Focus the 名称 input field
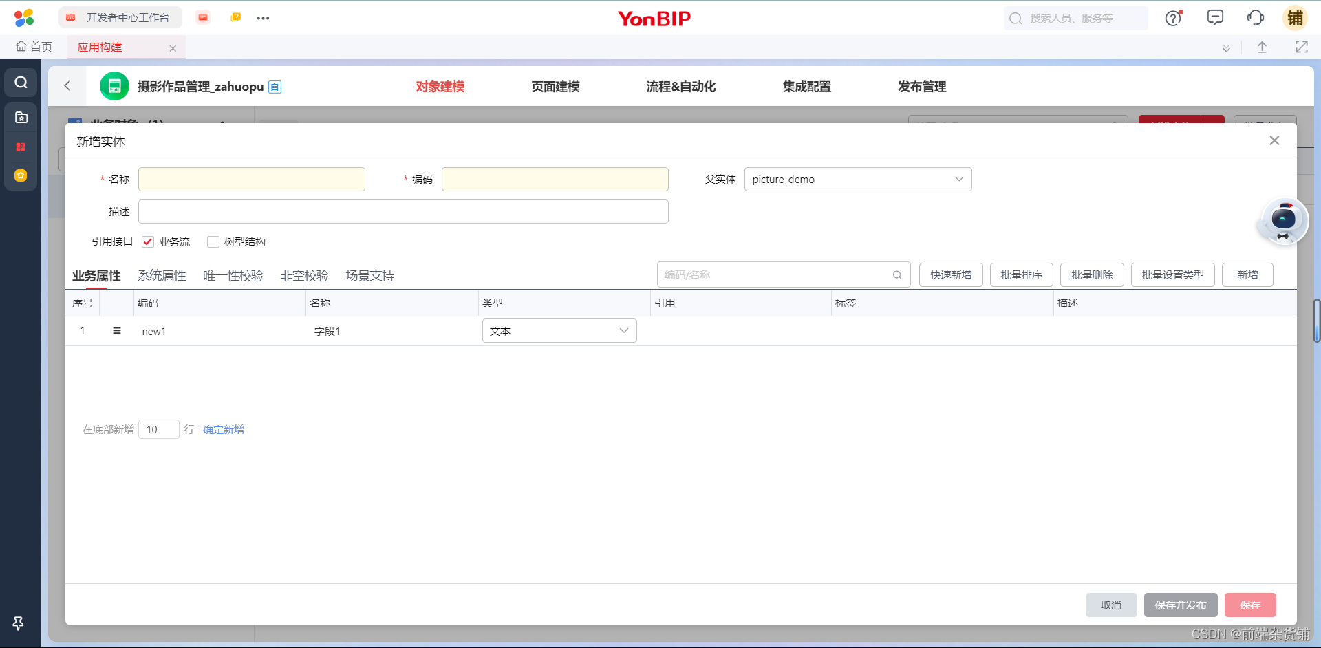 (252, 180)
